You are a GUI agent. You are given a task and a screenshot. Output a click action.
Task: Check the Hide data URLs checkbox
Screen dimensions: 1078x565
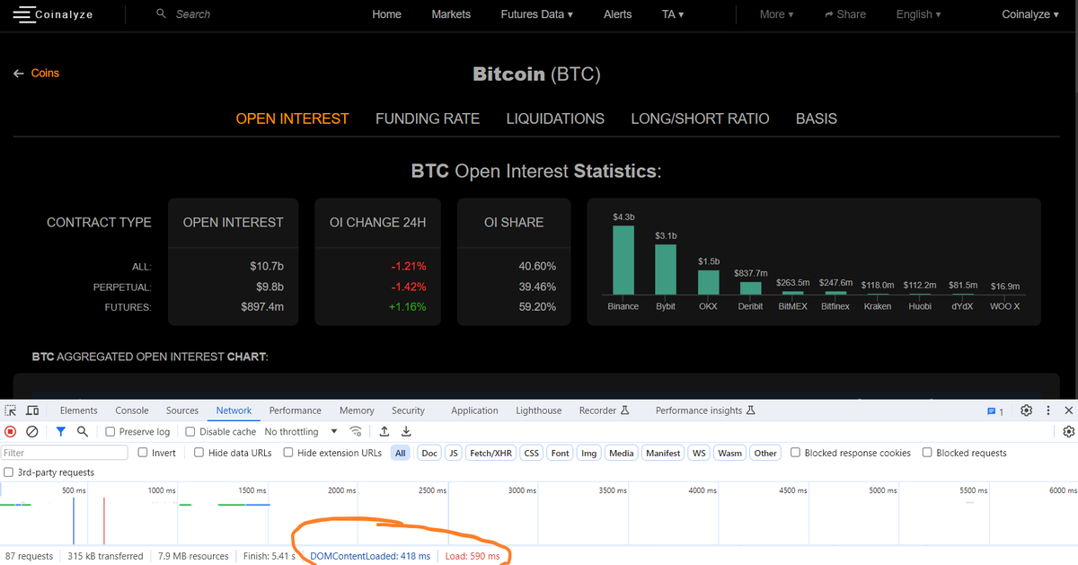pyautogui.click(x=199, y=453)
